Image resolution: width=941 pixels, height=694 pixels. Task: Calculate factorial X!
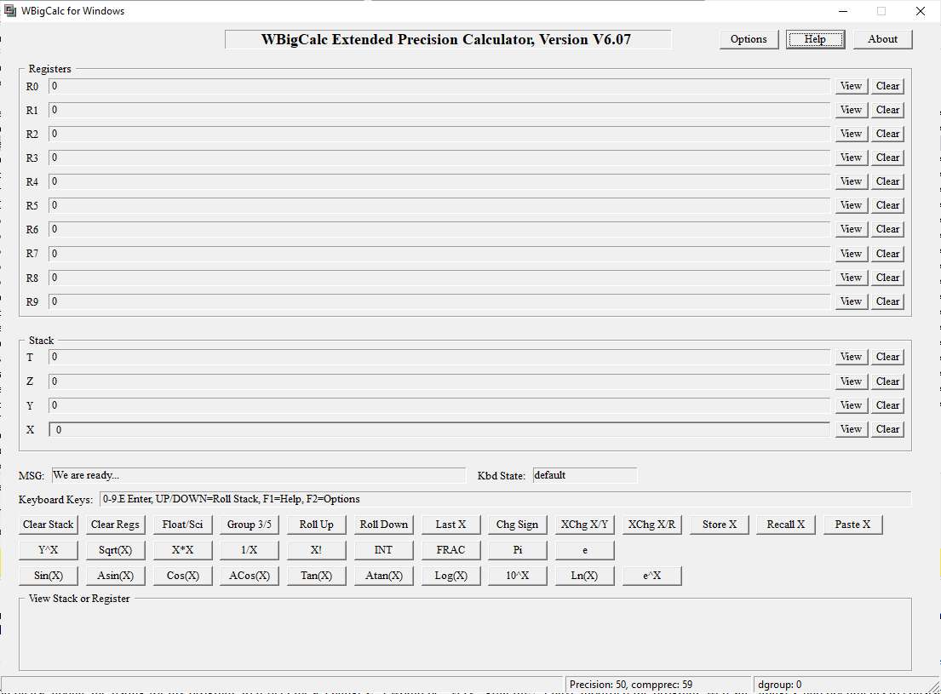pos(316,550)
